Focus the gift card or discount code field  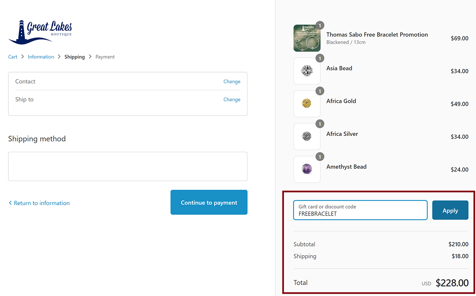[x=360, y=210]
